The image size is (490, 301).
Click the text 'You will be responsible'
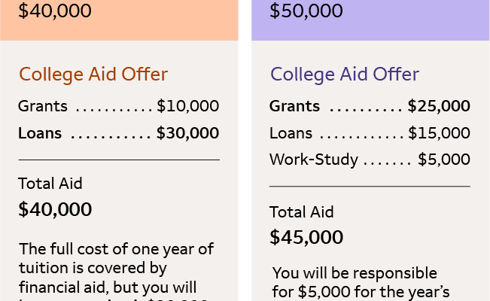pyautogui.click(x=355, y=273)
